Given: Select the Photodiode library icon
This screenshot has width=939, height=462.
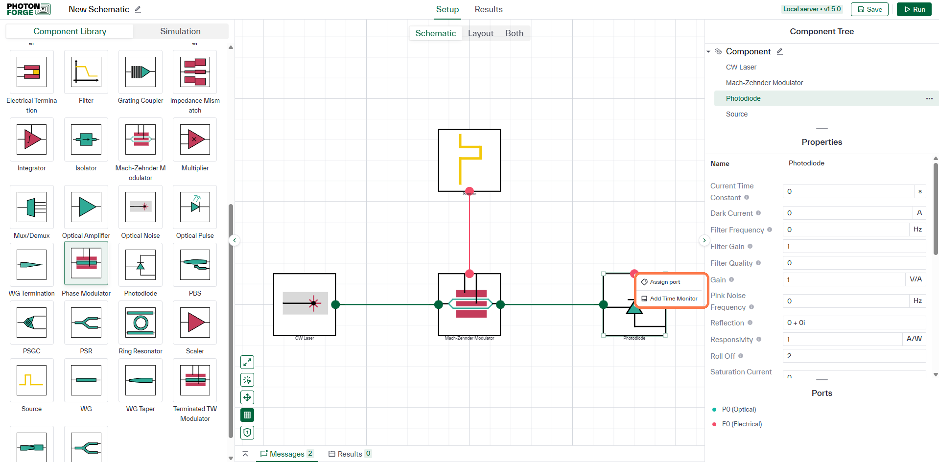Looking at the screenshot, I should pos(141,265).
